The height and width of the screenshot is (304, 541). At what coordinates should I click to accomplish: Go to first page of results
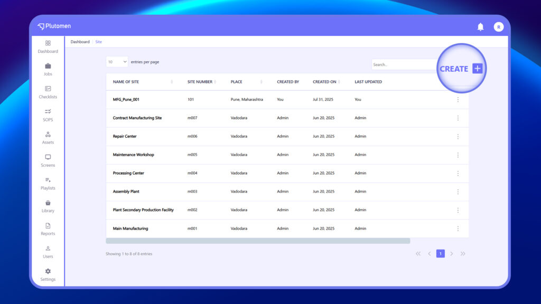(418, 254)
